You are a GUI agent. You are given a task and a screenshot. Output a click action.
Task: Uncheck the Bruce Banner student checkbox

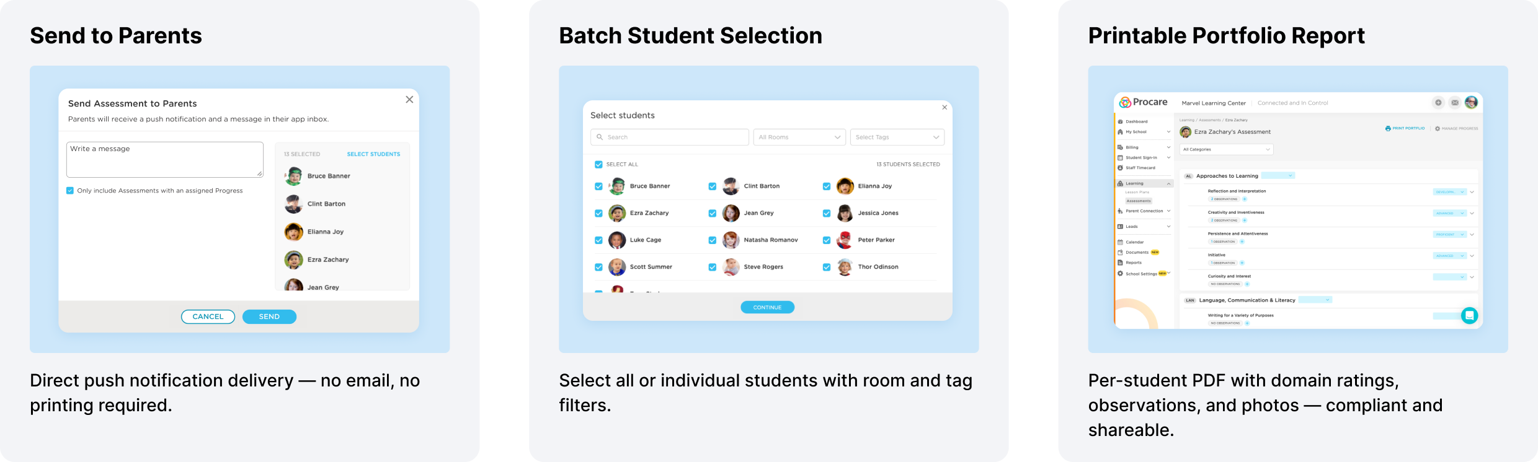click(598, 186)
